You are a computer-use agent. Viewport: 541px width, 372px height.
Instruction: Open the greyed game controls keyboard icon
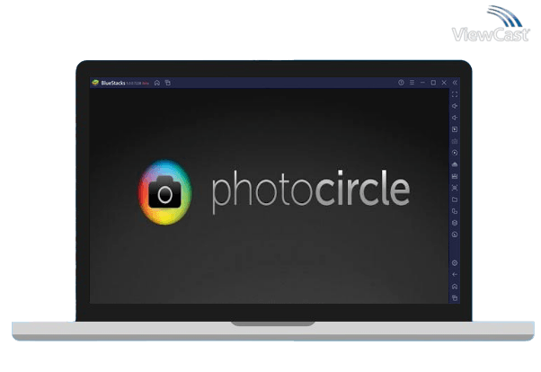[x=455, y=141]
